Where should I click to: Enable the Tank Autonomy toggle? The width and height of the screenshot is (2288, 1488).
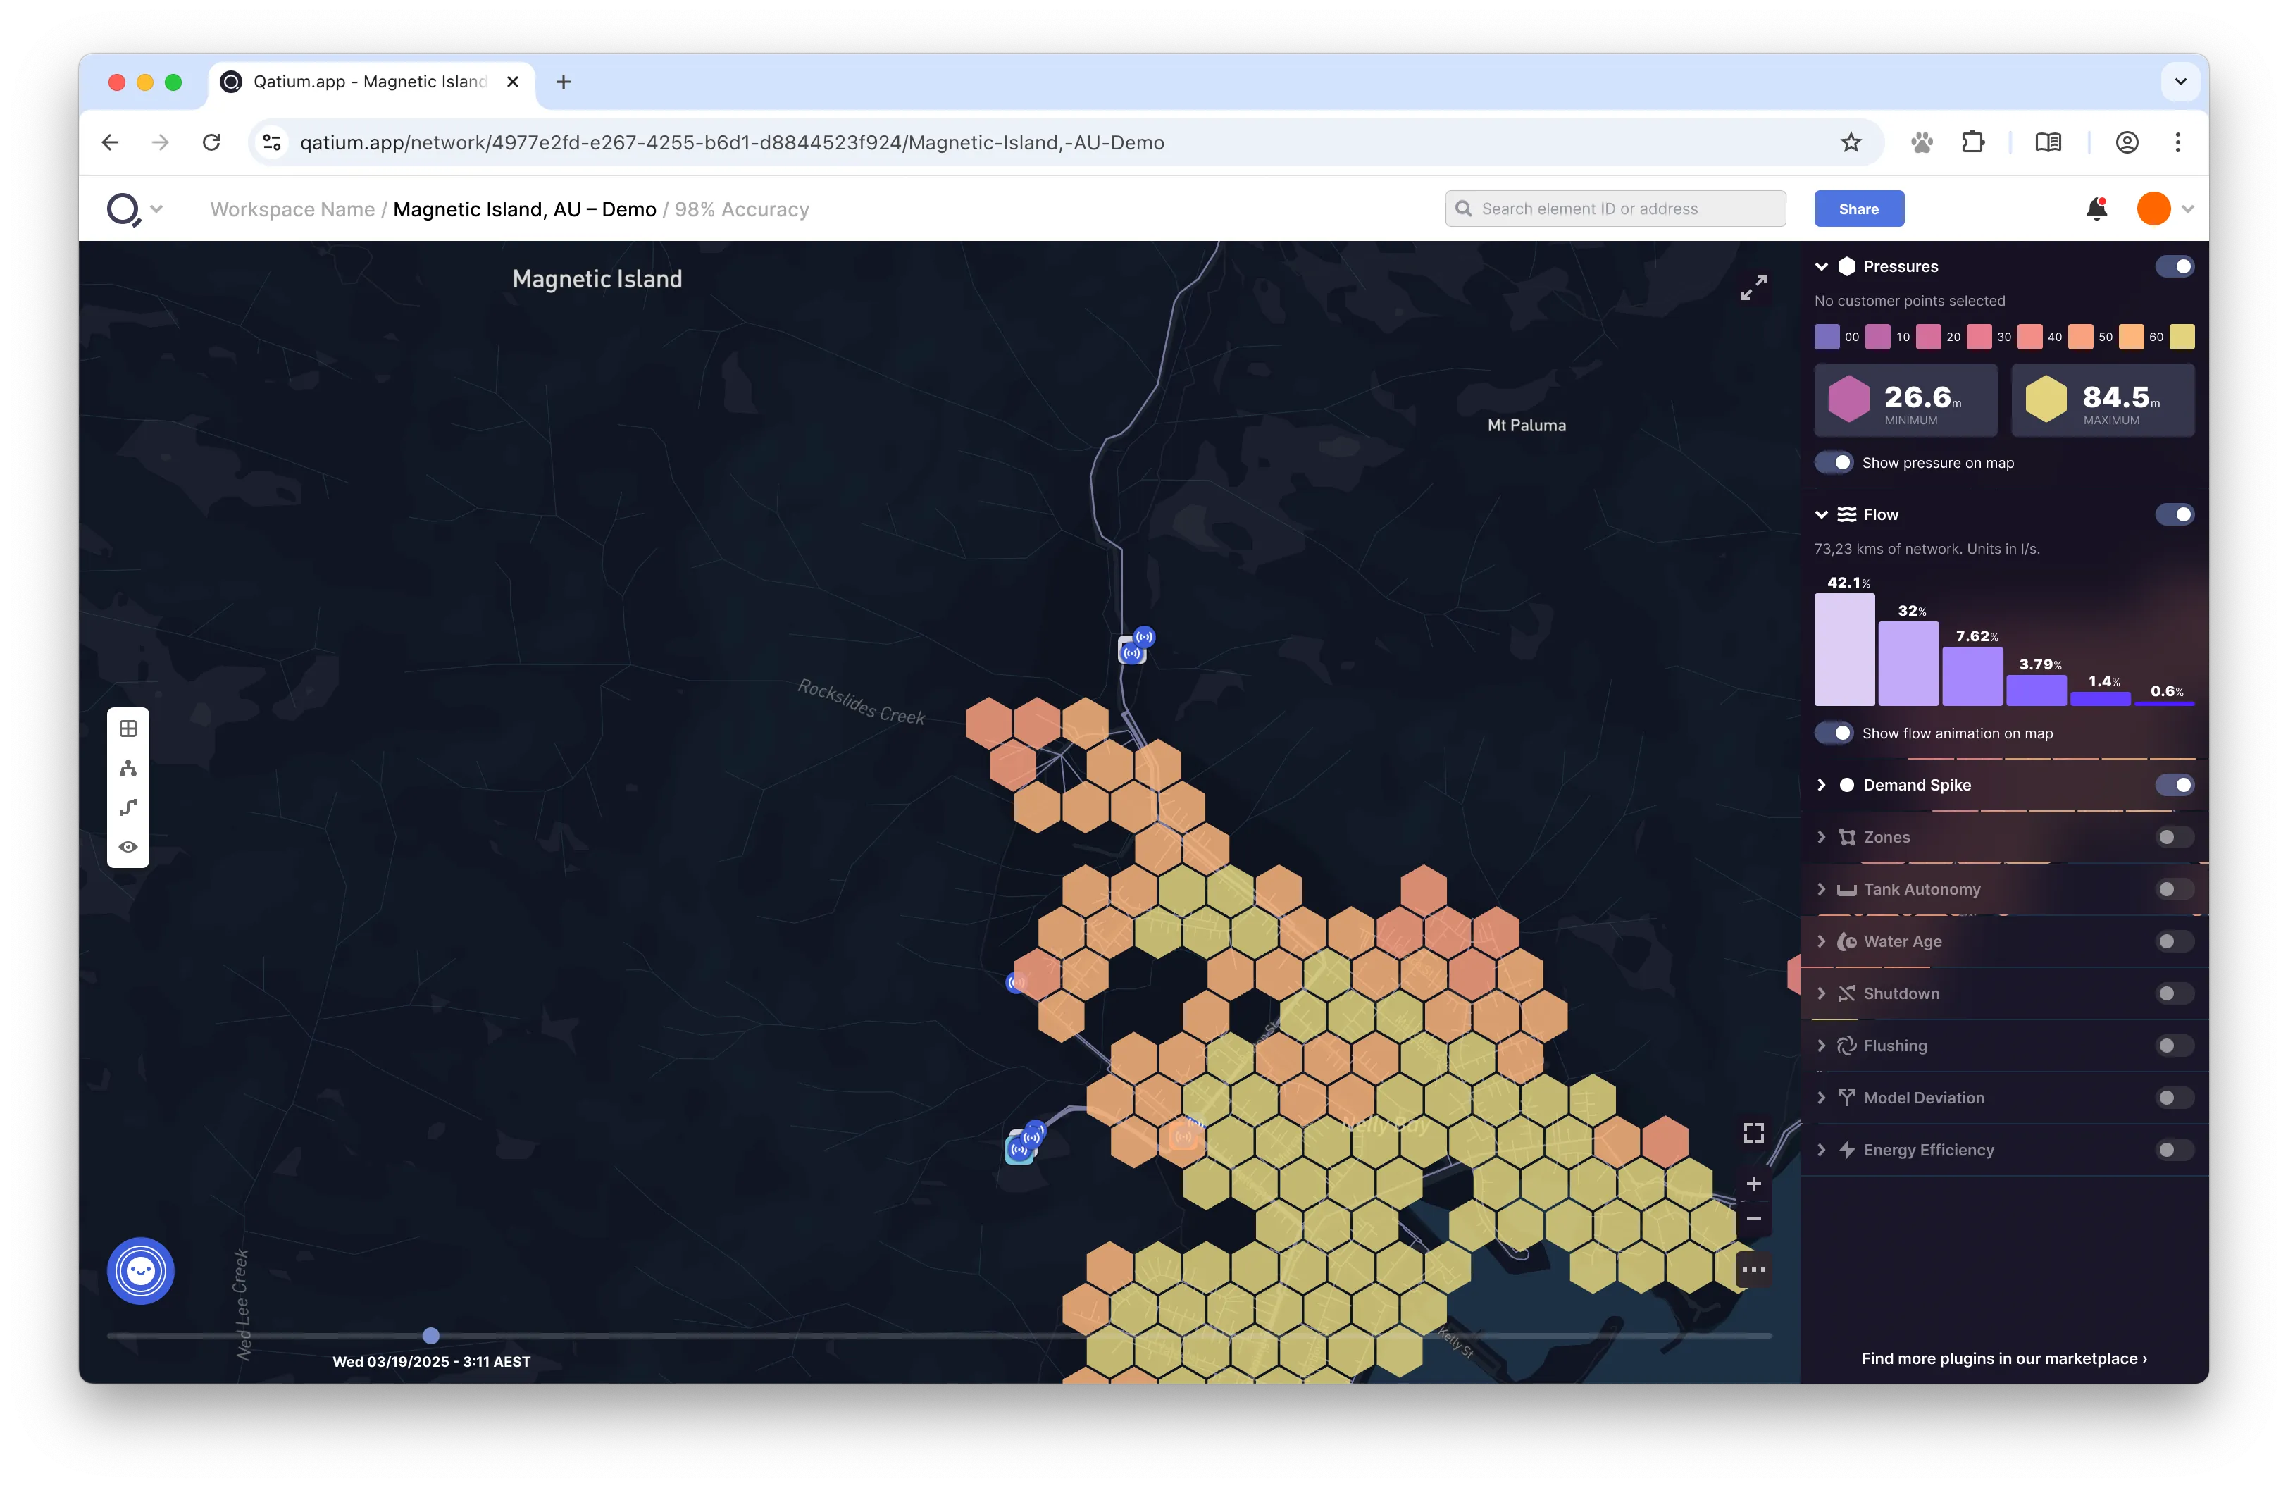click(x=2174, y=889)
